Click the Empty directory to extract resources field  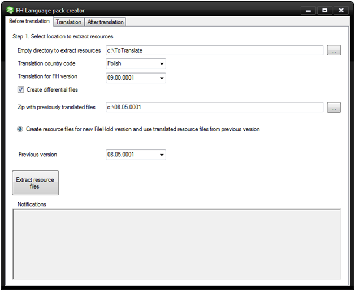tap(214, 50)
